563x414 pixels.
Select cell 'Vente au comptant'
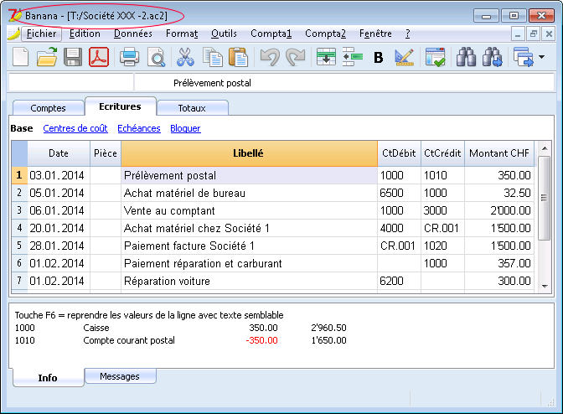[249, 210]
